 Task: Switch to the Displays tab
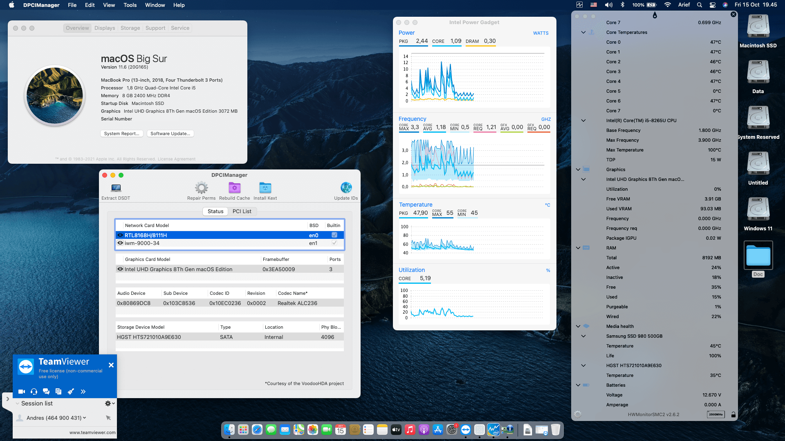105,28
